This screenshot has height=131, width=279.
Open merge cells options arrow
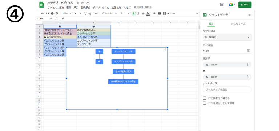click(168, 13)
